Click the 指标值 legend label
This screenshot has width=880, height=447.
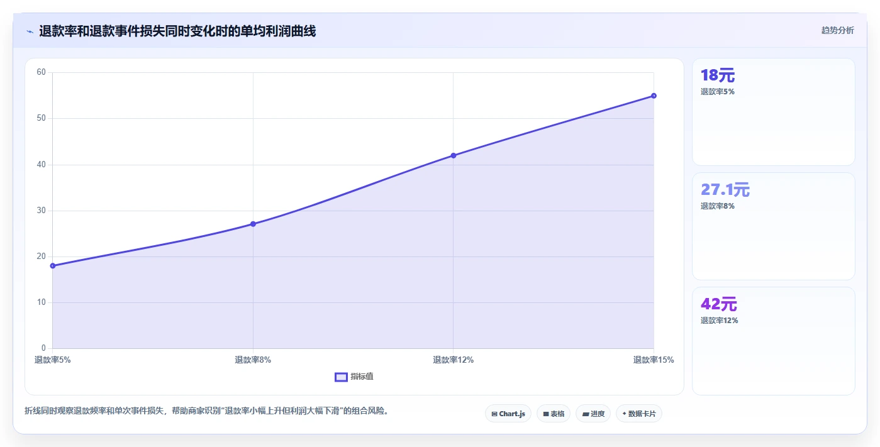coord(362,377)
